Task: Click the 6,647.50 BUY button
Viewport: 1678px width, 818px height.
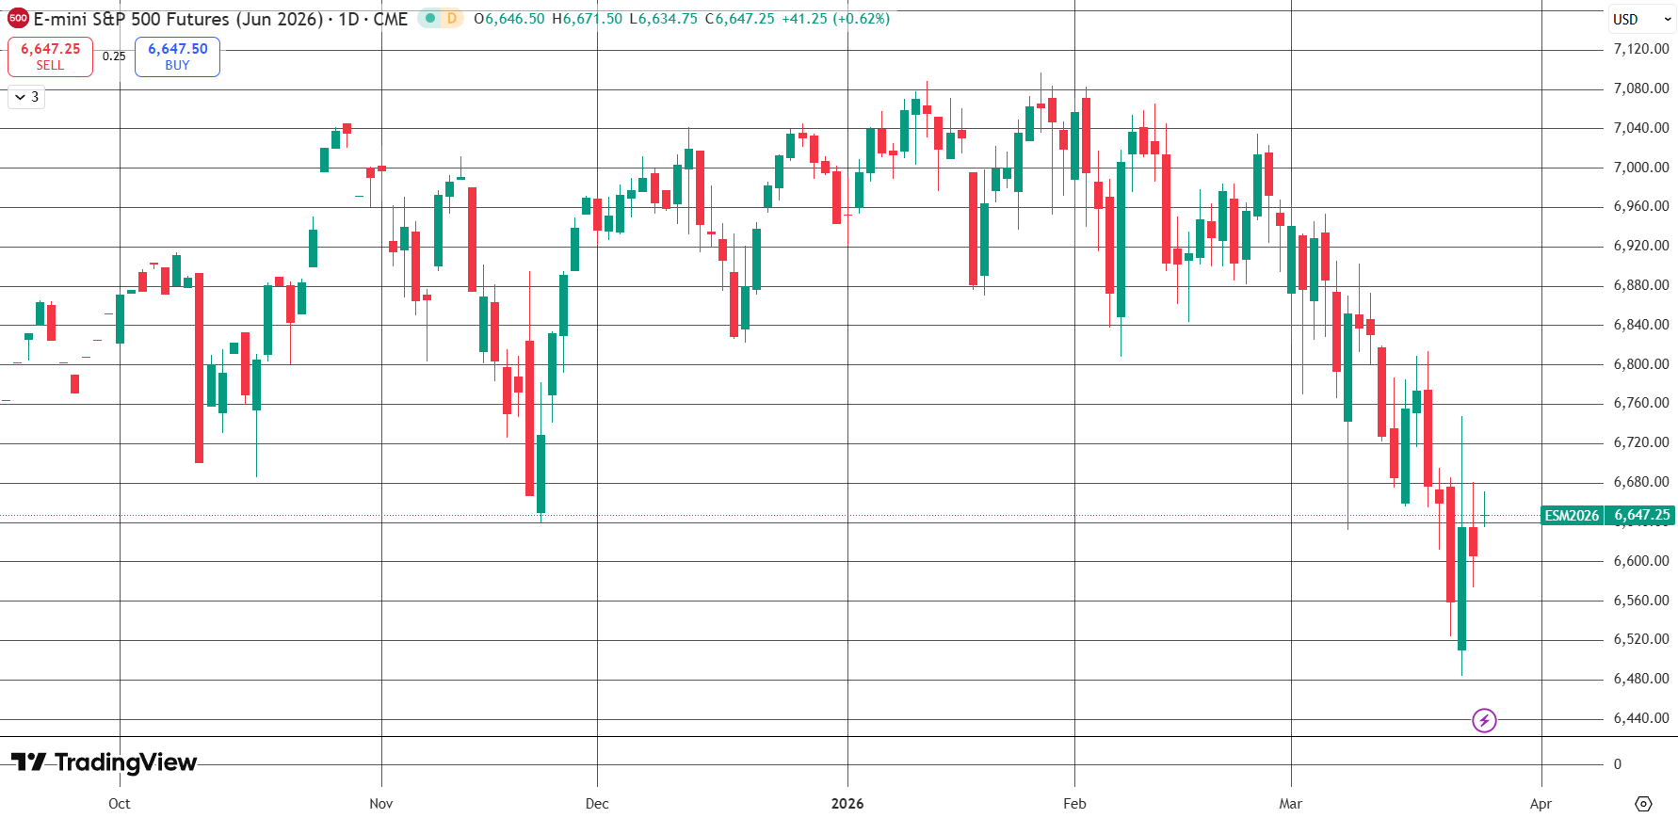Action: click(177, 56)
